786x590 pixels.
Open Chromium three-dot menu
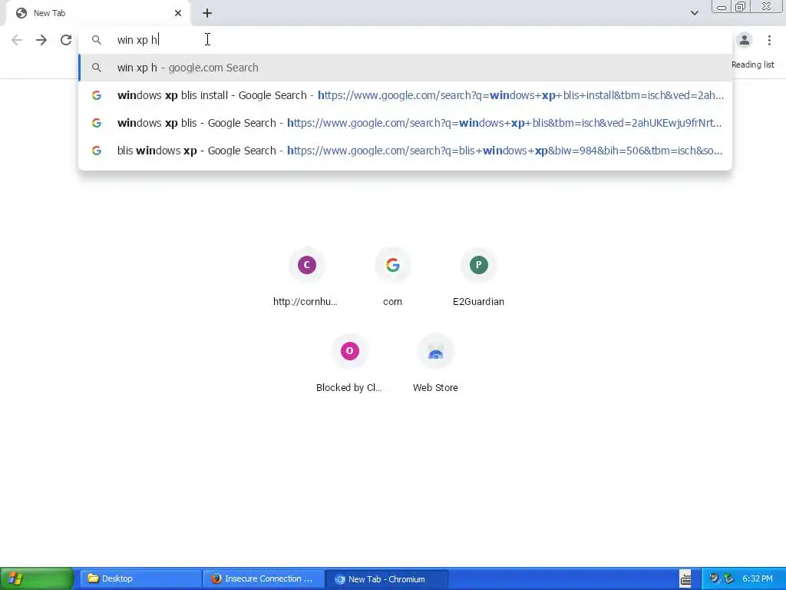[x=769, y=40]
